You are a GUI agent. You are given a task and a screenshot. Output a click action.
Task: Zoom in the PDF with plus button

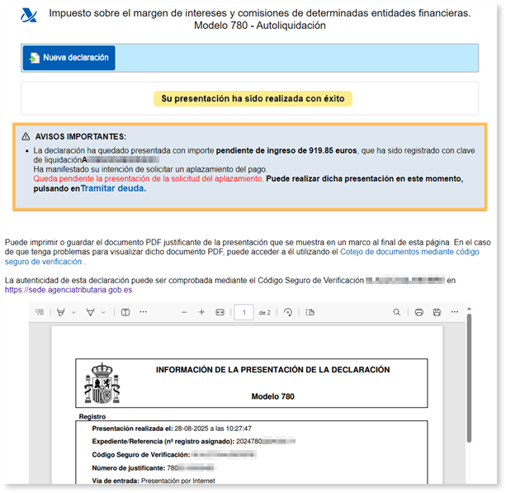tap(201, 312)
